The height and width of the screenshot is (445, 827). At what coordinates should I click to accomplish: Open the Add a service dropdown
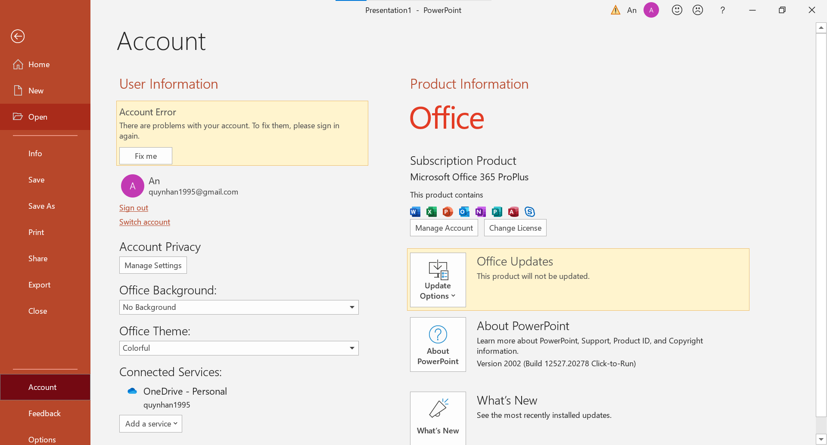(151, 423)
